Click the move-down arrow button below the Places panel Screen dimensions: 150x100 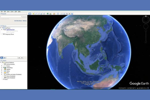22,58
